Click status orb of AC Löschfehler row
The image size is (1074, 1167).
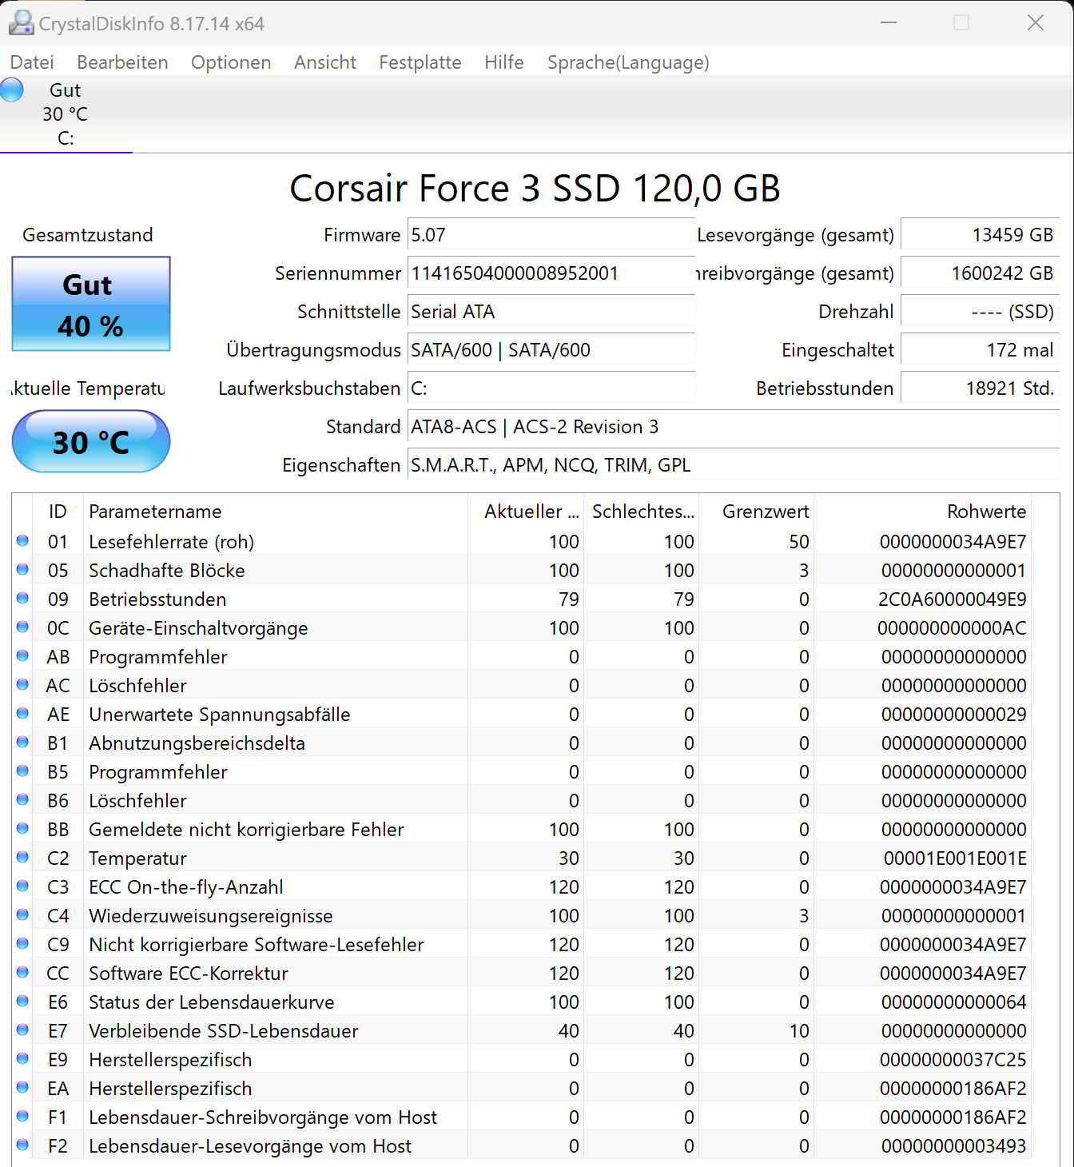coord(22,684)
